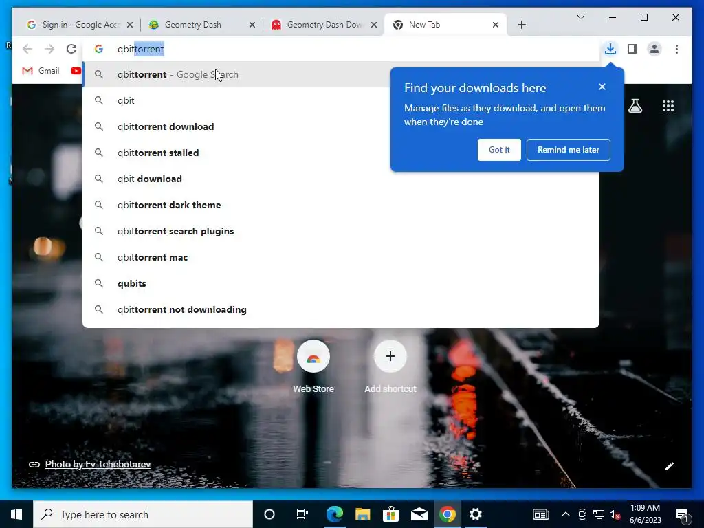This screenshot has width=704, height=528.
Task: Select the 'qubits' suggestion
Action: point(341,283)
